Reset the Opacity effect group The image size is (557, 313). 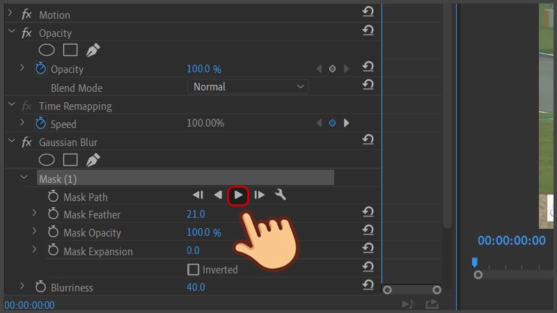(368, 30)
